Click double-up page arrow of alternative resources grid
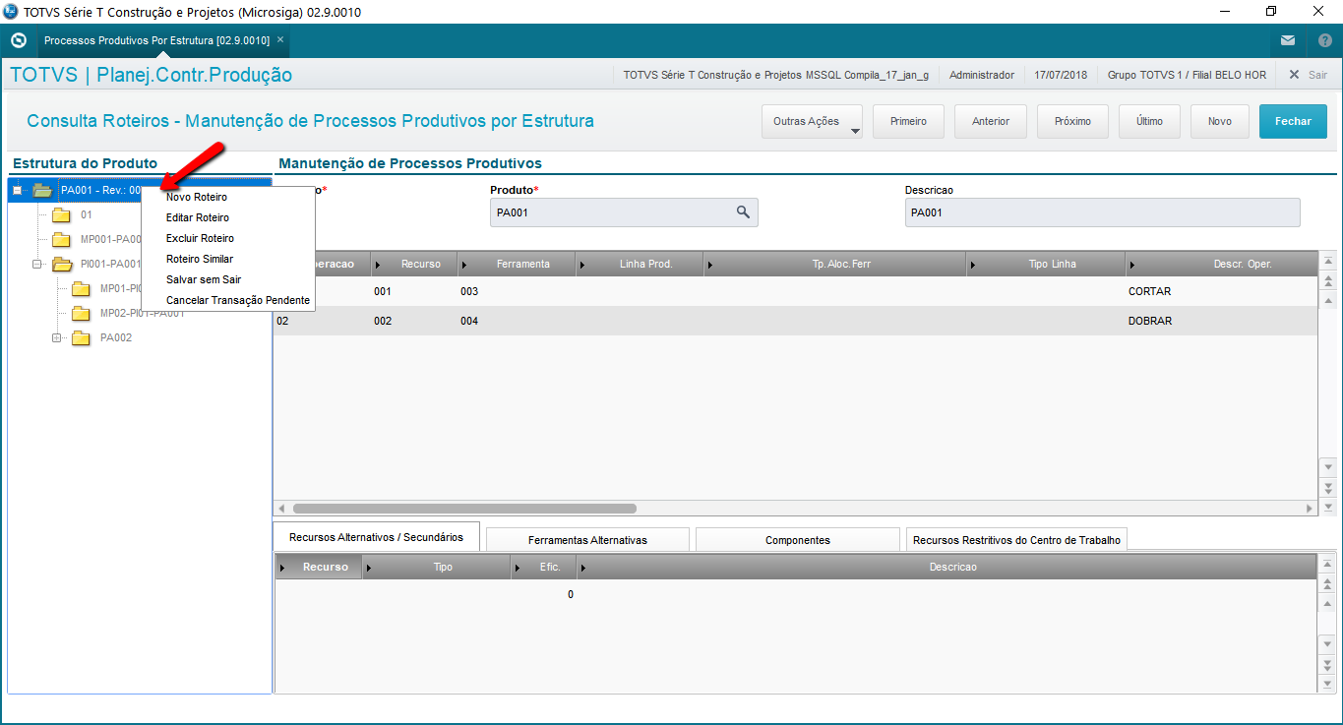Screen dimensions: 1343x725 (x=1328, y=583)
